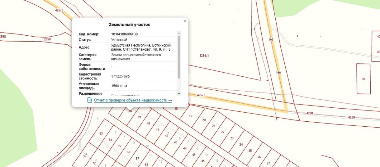
Task: Select parcel 71 on the map
Action: [x=85, y=157]
